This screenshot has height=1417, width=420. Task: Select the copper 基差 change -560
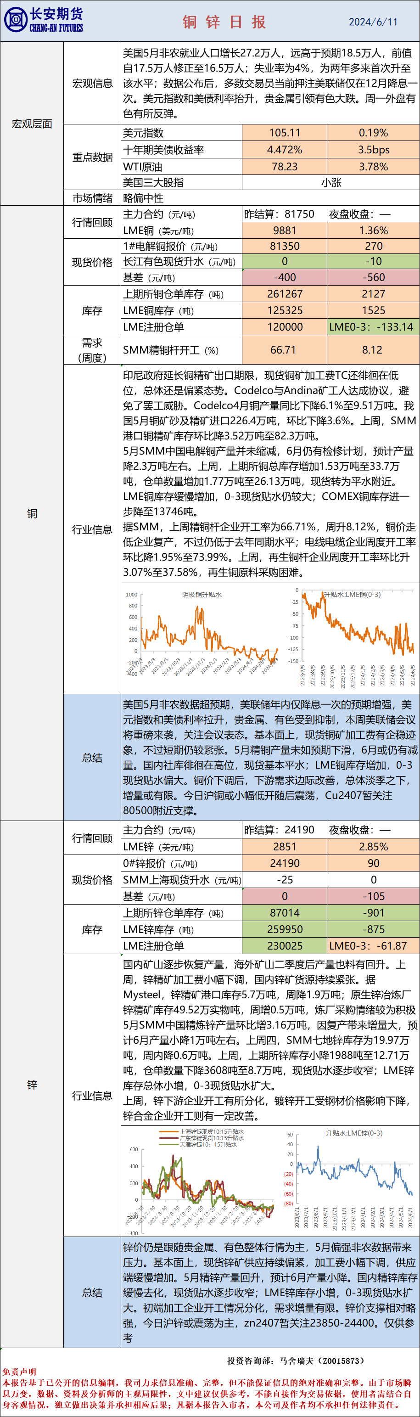(373, 277)
